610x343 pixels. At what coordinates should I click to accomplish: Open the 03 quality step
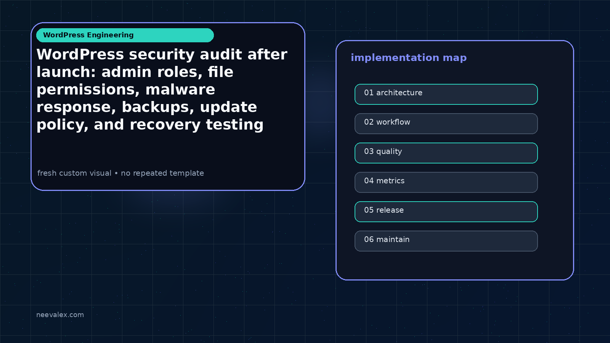(446, 153)
